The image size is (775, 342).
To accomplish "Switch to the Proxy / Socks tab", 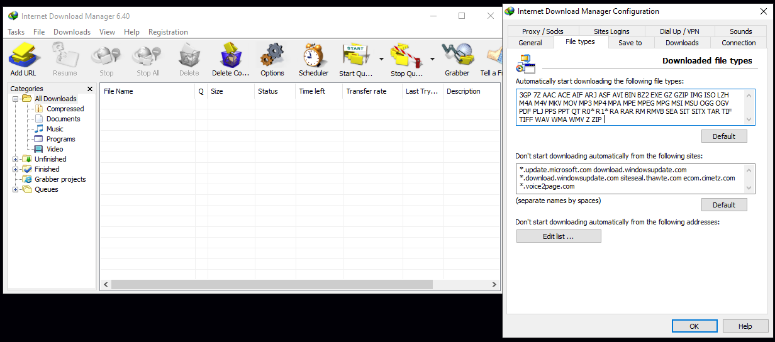I will pos(543,31).
